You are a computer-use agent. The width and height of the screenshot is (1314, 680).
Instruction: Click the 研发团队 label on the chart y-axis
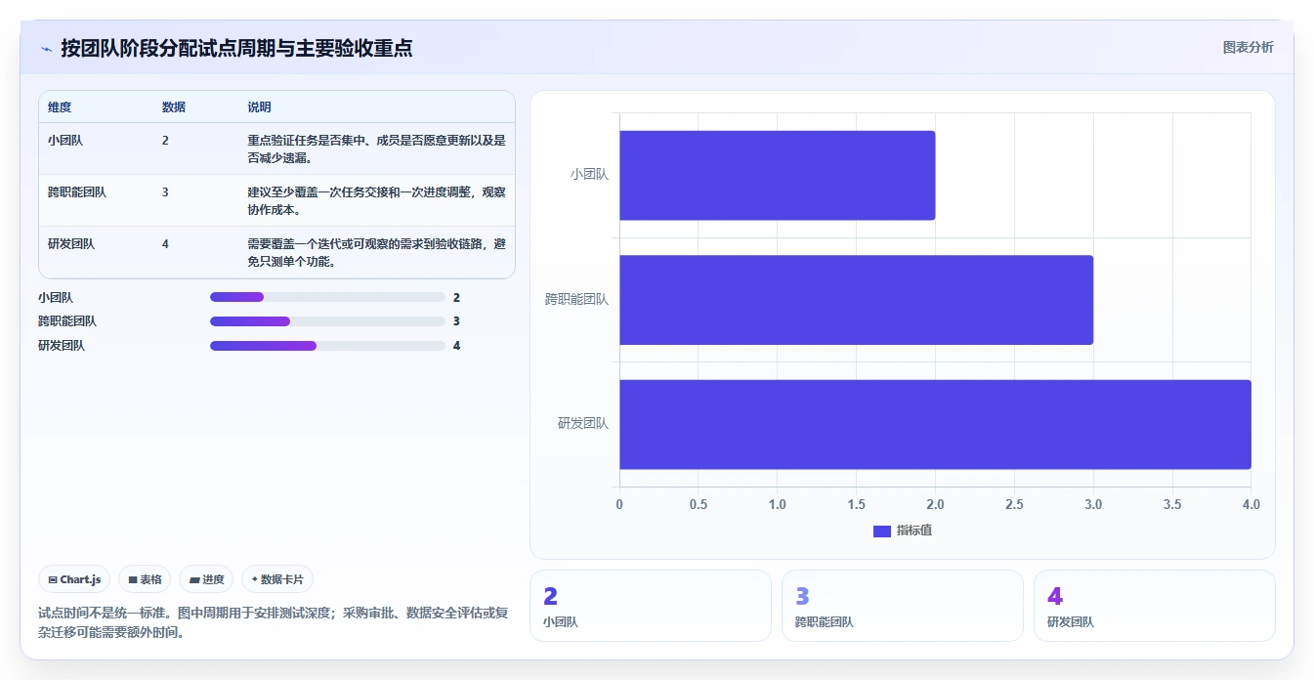(x=583, y=424)
